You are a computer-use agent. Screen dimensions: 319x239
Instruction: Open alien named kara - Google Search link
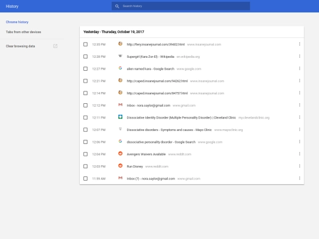click(151, 68)
